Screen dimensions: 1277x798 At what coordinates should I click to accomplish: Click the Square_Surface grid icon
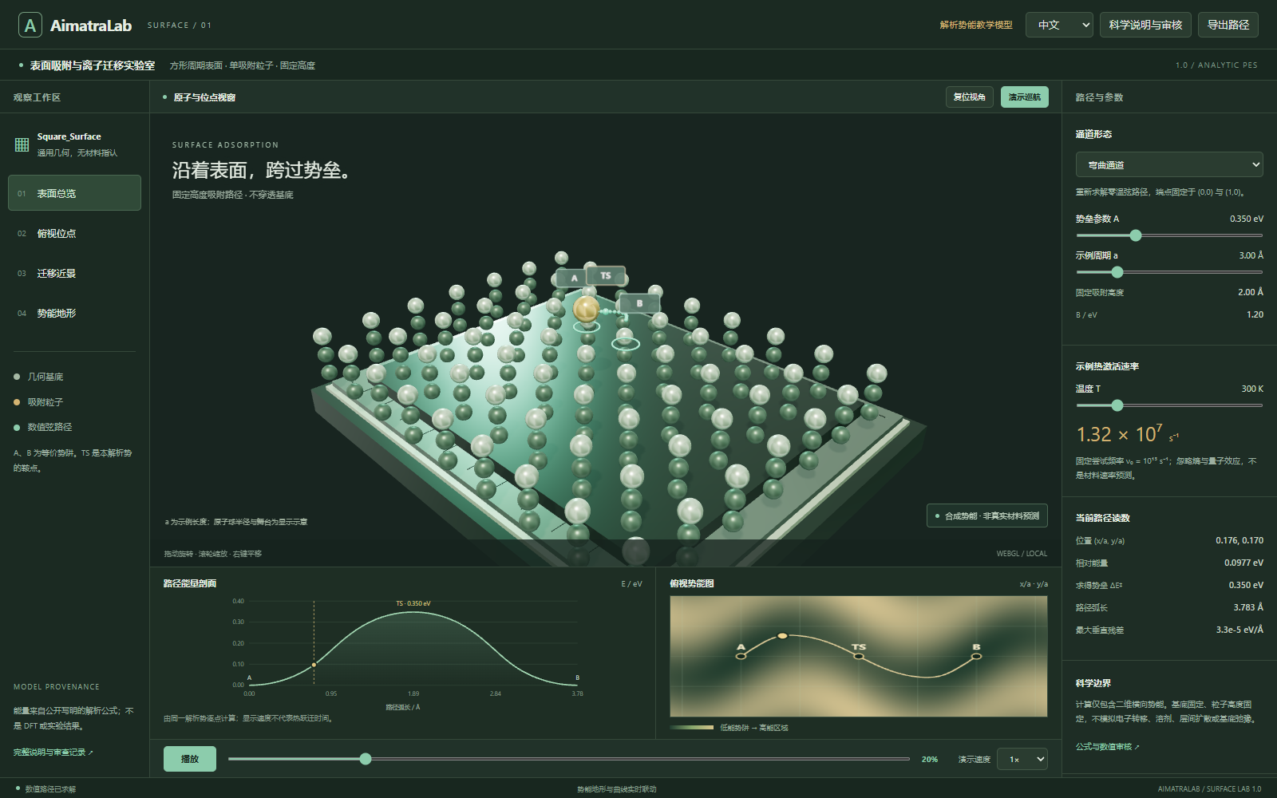click(x=22, y=144)
